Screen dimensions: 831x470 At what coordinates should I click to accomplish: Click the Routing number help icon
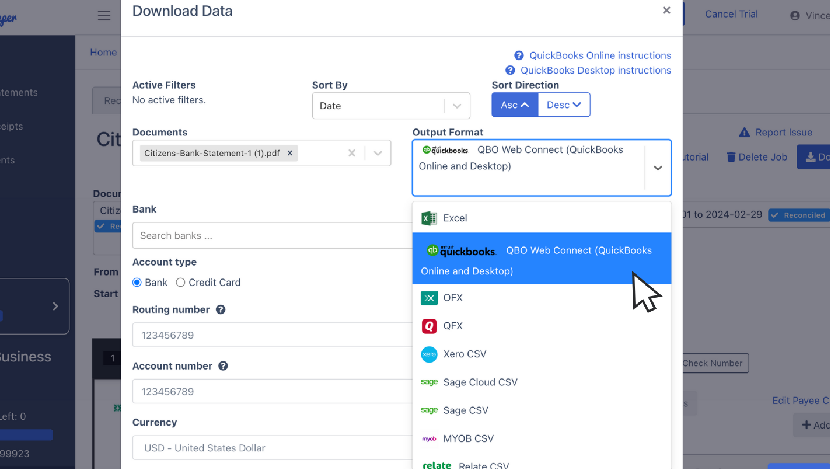(221, 309)
